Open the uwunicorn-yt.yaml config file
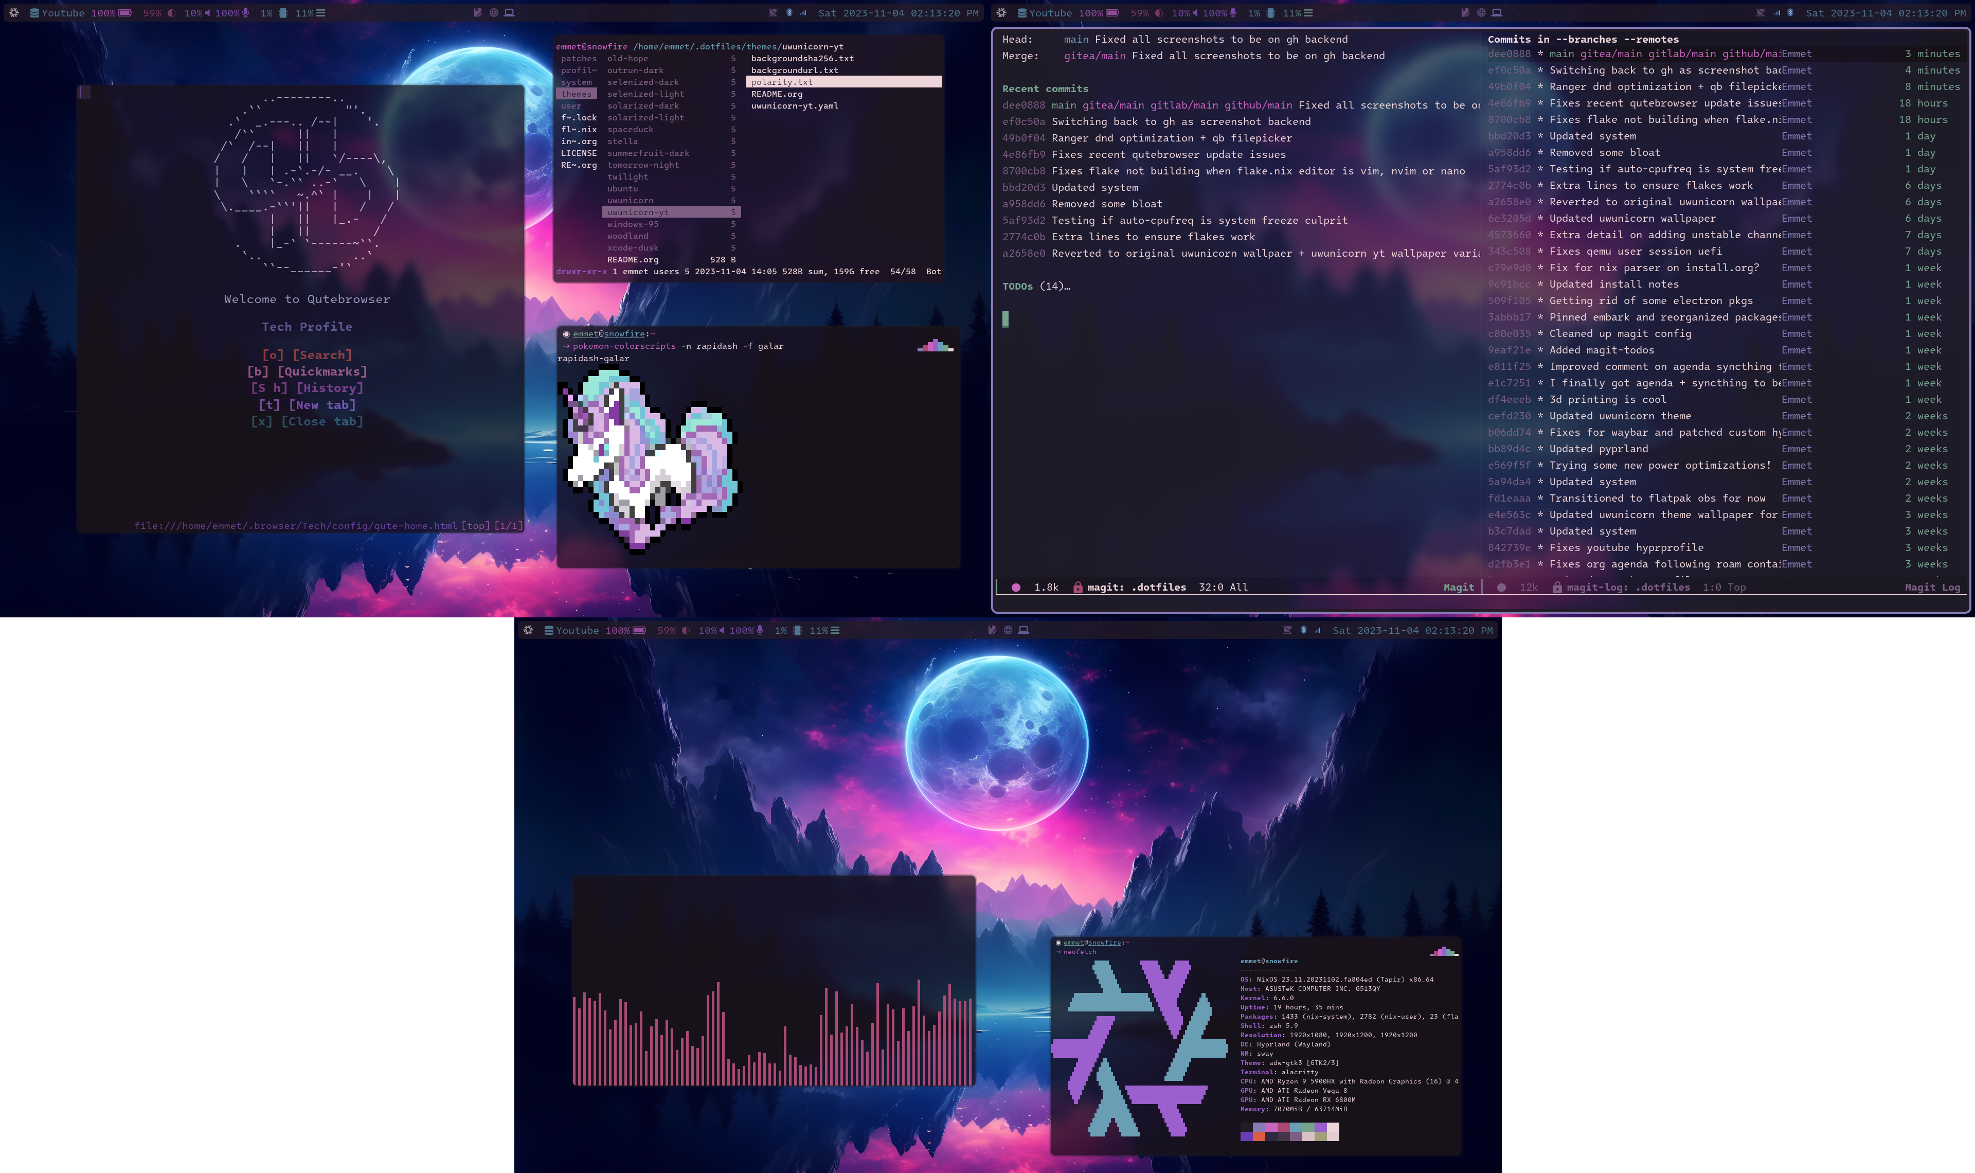The height and width of the screenshot is (1173, 1975). click(794, 105)
